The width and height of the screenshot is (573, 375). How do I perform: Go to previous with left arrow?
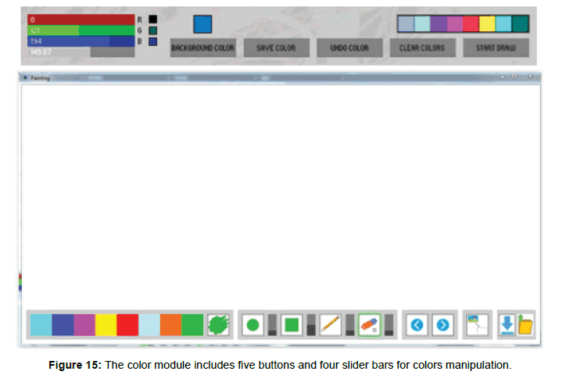[x=417, y=324]
